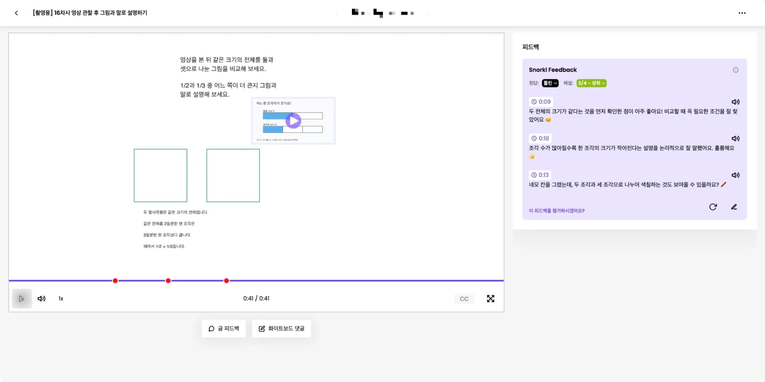
Task: Play the embedded video thumbnail on the whiteboard
Action: coord(293,120)
